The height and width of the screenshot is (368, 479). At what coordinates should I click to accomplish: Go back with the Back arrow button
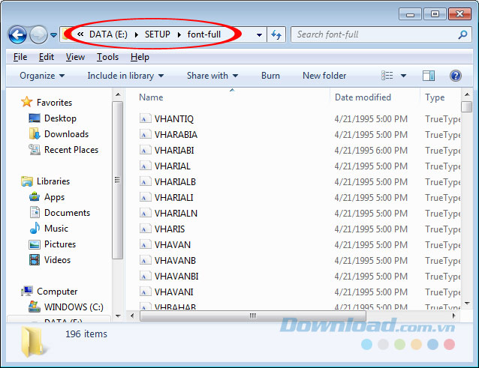pos(18,34)
